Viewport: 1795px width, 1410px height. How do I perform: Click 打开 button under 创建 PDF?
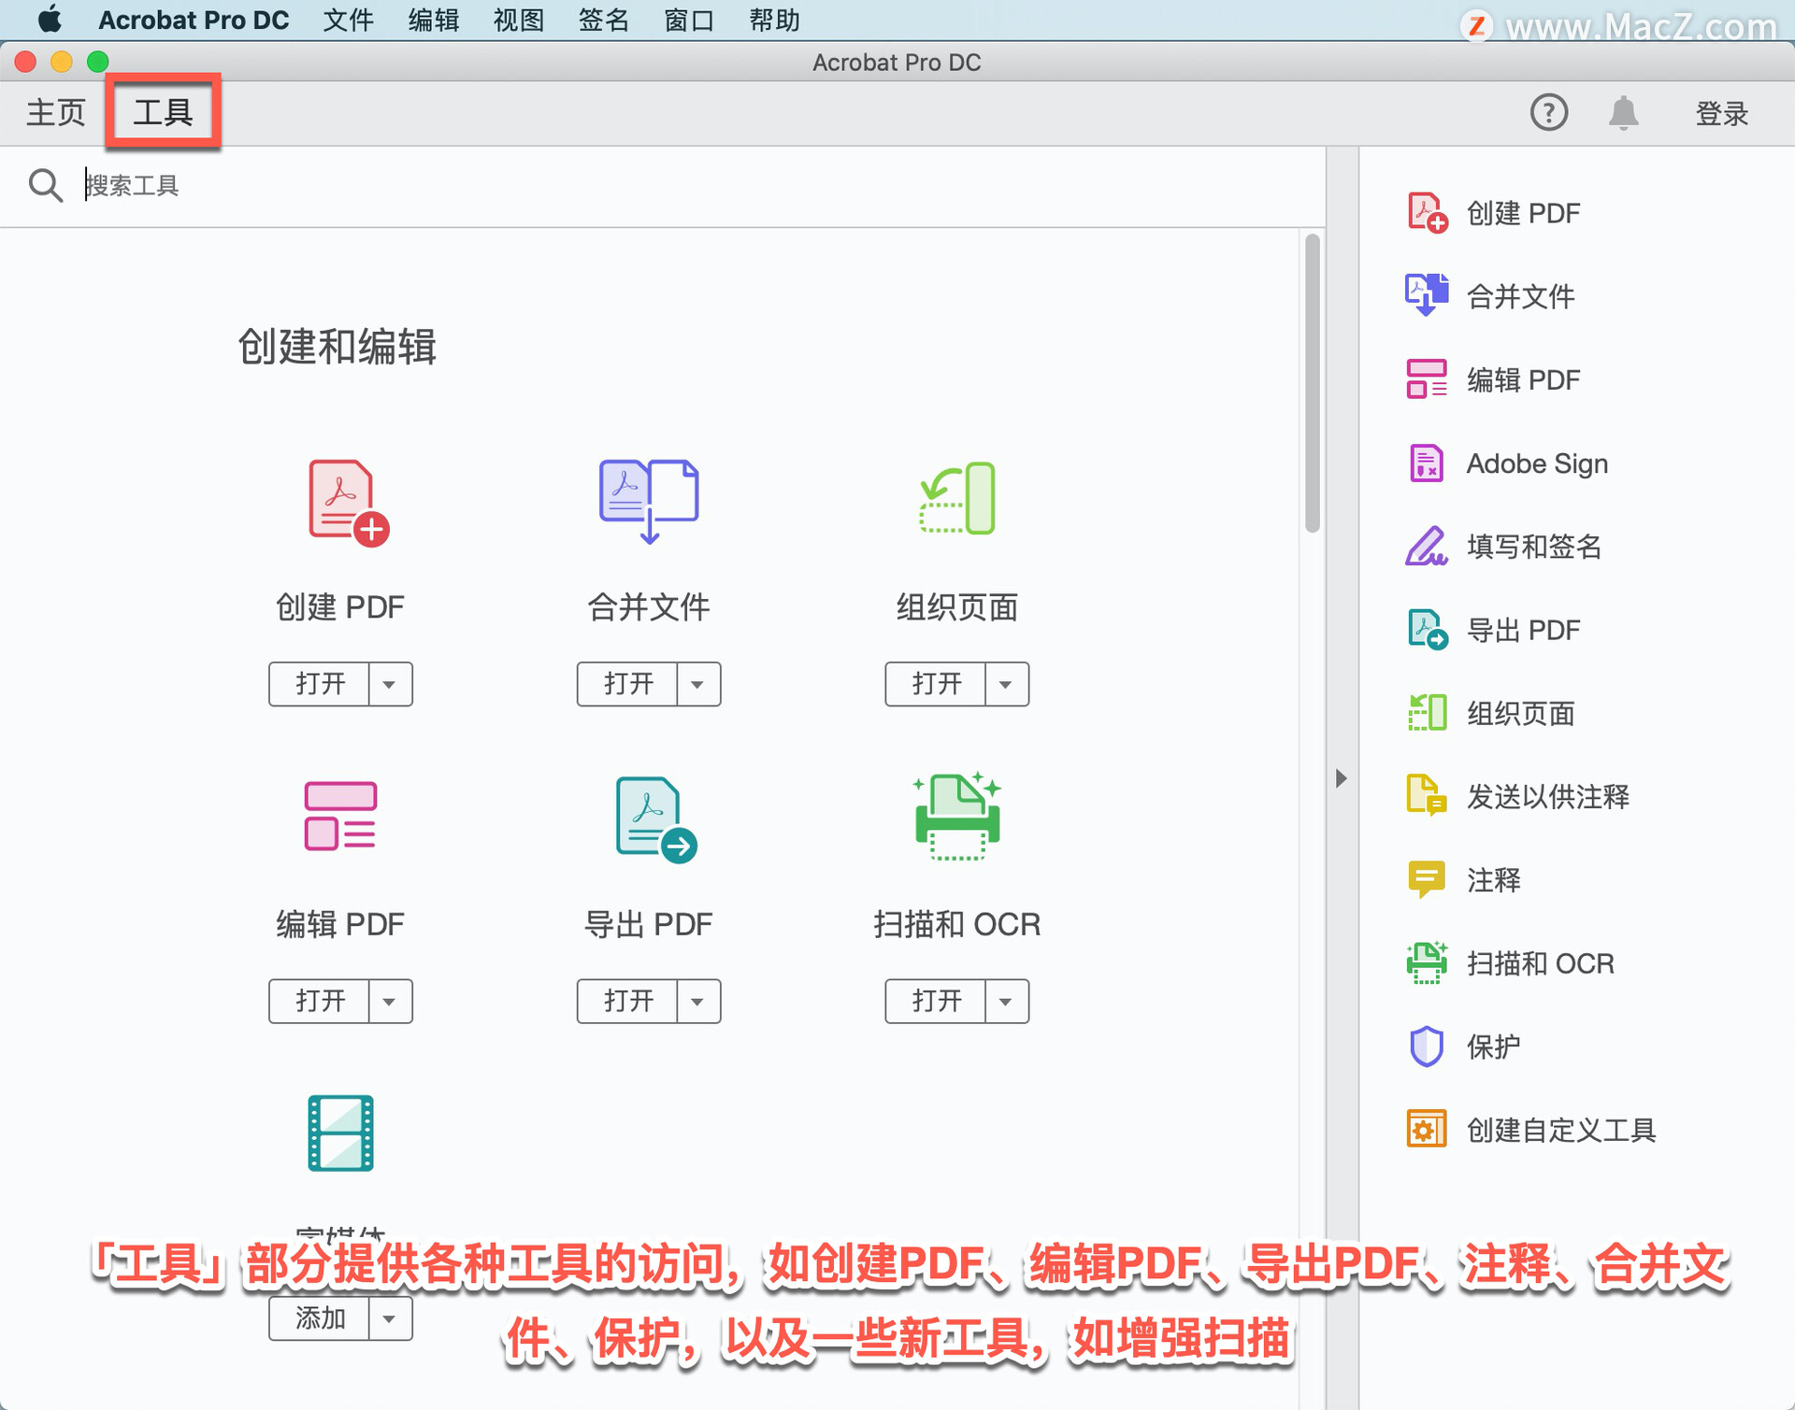(x=320, y=685)
